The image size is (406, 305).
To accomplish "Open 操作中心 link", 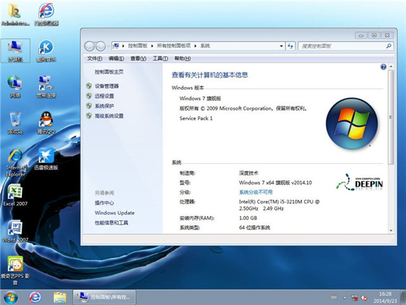I will coord(104,203).
